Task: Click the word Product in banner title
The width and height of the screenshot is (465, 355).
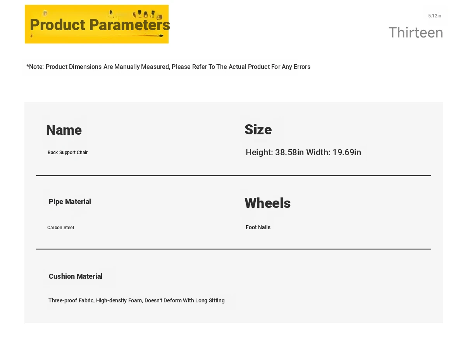Action: 57,25
